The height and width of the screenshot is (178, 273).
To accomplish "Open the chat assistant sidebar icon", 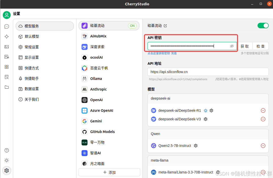I will tap(7, 26).
